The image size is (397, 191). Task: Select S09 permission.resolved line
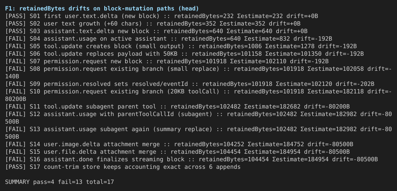click(190, 84)
